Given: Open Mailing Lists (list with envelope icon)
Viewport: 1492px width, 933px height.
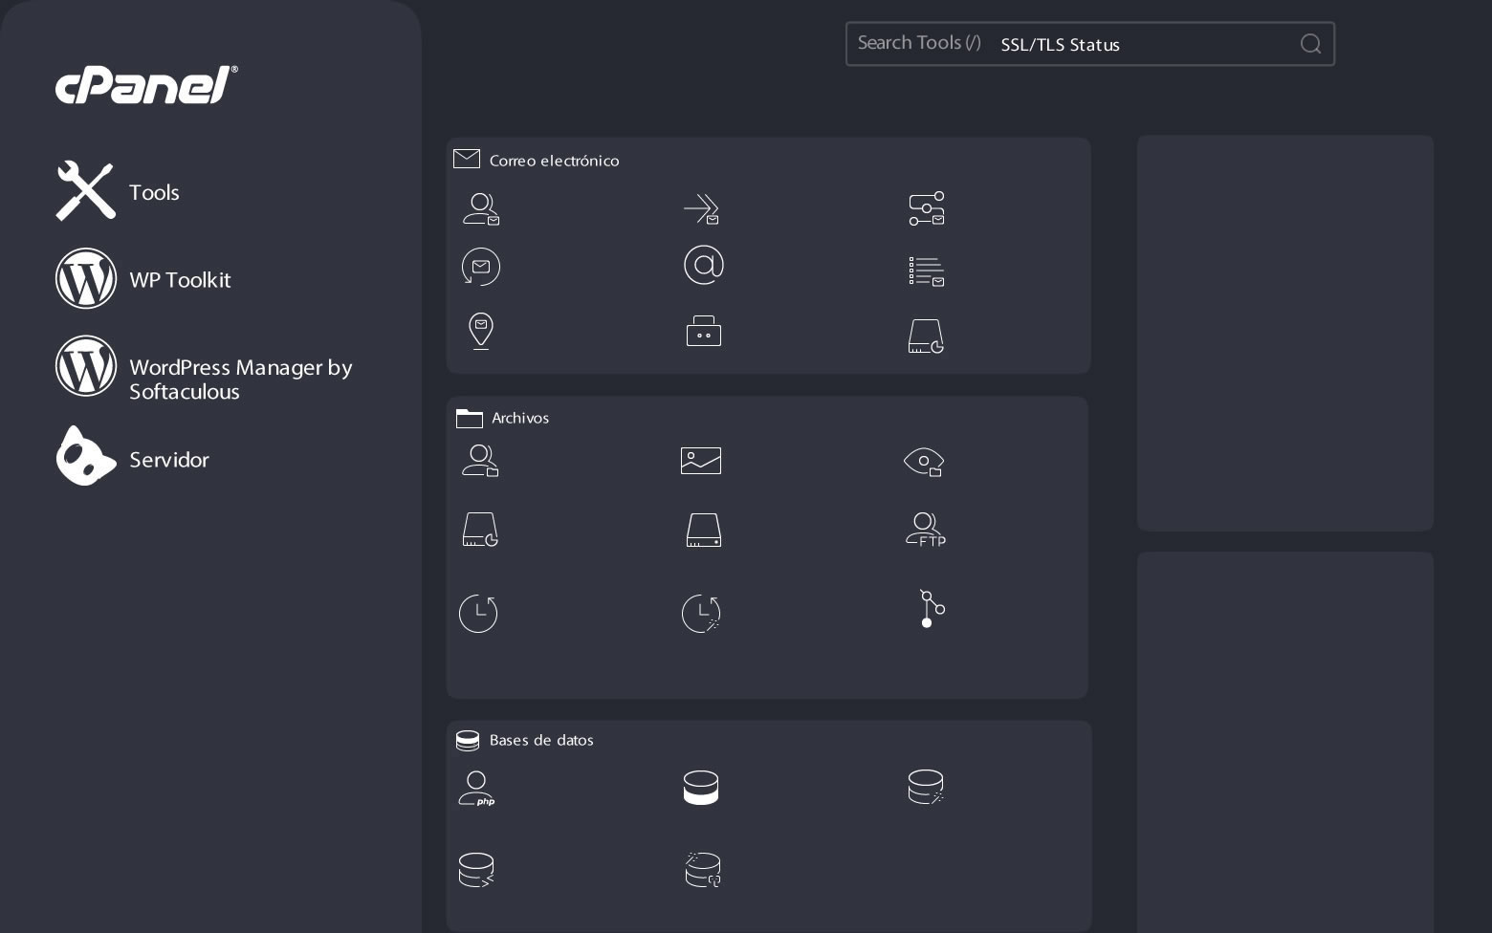Looking at the screenshot, I should click(x=926, y=271).
